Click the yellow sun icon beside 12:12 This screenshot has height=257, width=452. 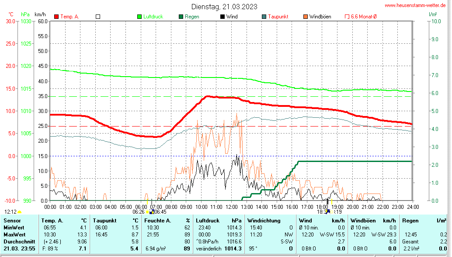pyautogui.click(x=20, y=212)
